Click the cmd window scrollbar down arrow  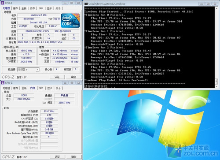tap(216, 86)
